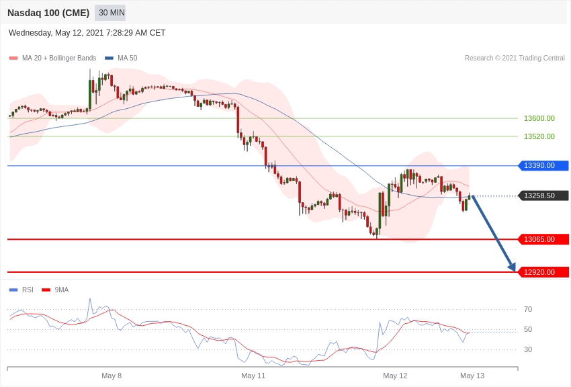Click the red MA 20 Bollinger legend swatch
Viewport: 571px width, 387px height.
click(x=13, y=58)
